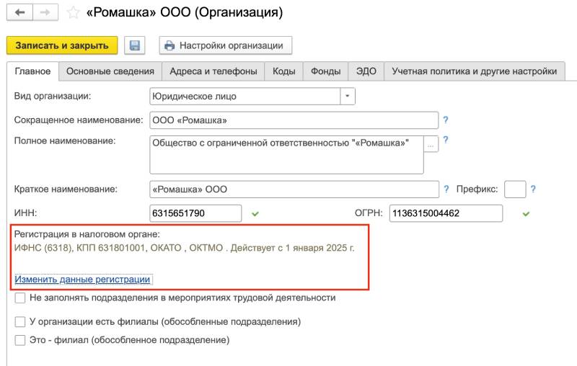Viewport: 577px width, 366px height.
Task: Click into the ИНН input field
Action: coord(195,213)
